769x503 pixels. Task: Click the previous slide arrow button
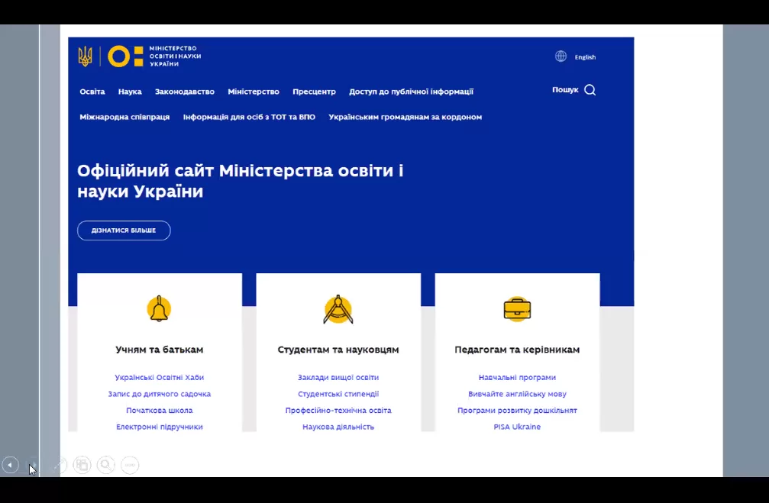(10, 465)
